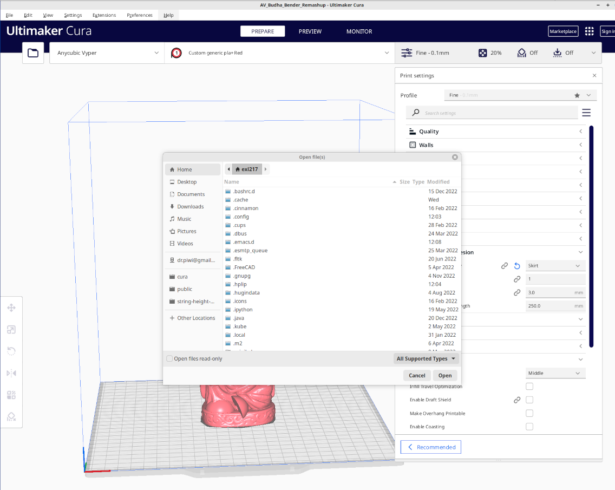Viewport: 615px width, 490px height.
Task: Reset the Skirt setting with revert arrow
Action: tap(517, 266)
